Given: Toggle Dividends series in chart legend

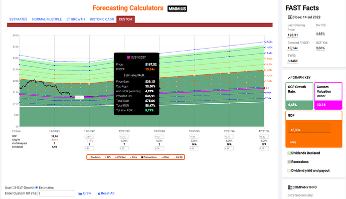Looking at the screenshot, I should coord(94,157).
